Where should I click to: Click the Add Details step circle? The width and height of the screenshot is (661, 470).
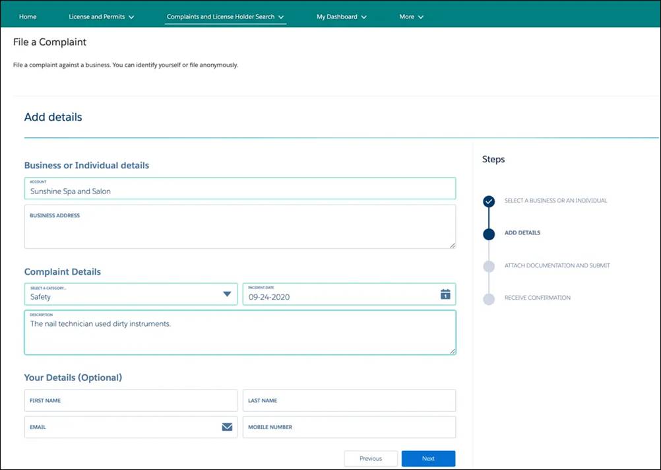pos(489,234)
